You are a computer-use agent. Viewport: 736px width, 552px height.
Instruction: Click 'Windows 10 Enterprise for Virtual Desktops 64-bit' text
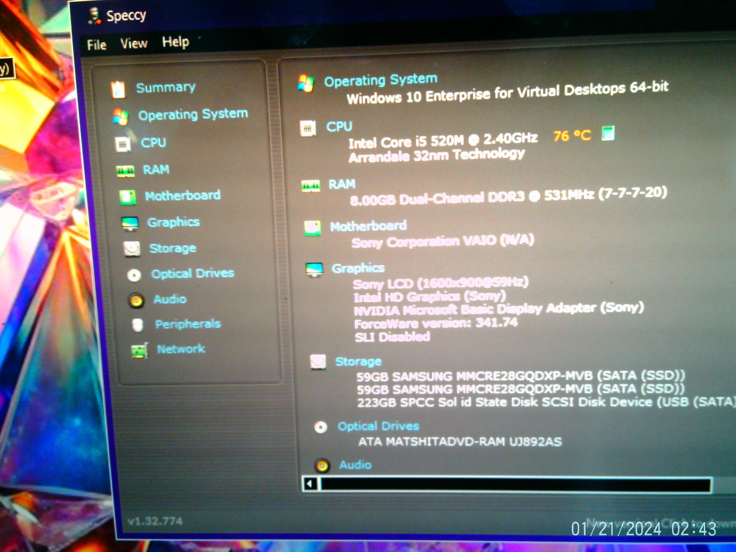tap(507, 92)
